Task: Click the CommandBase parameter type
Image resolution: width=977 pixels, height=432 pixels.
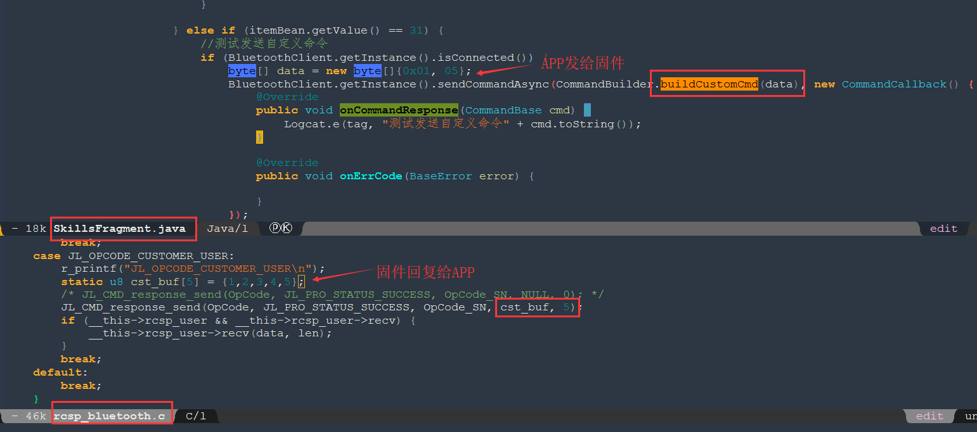Action: [x=503, y=110]
